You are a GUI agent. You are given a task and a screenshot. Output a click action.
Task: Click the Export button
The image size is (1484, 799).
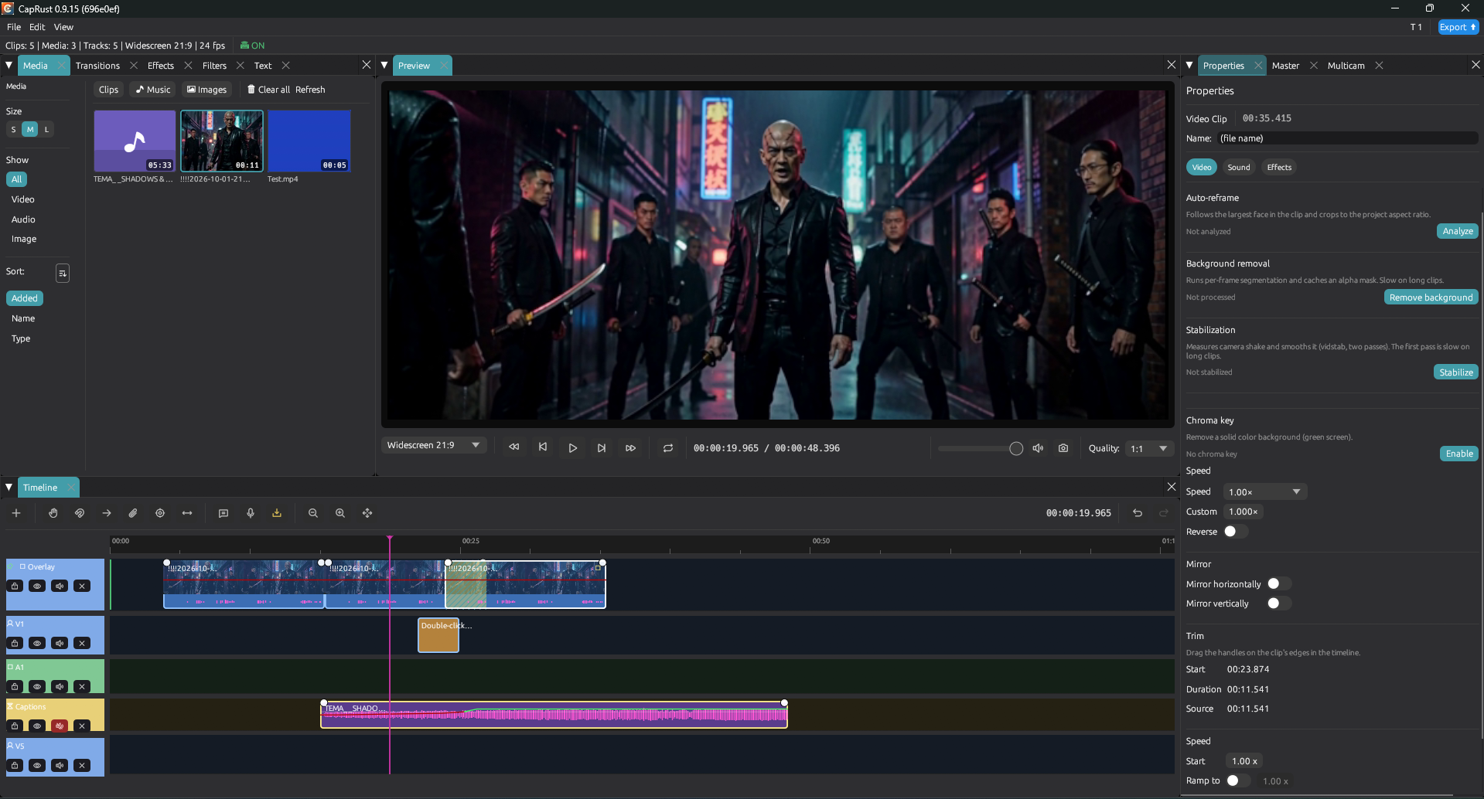tap(1458, 27)
